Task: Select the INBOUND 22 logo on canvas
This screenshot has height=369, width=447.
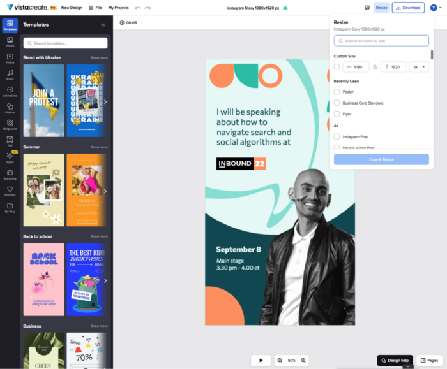Action: click(241, 164)
